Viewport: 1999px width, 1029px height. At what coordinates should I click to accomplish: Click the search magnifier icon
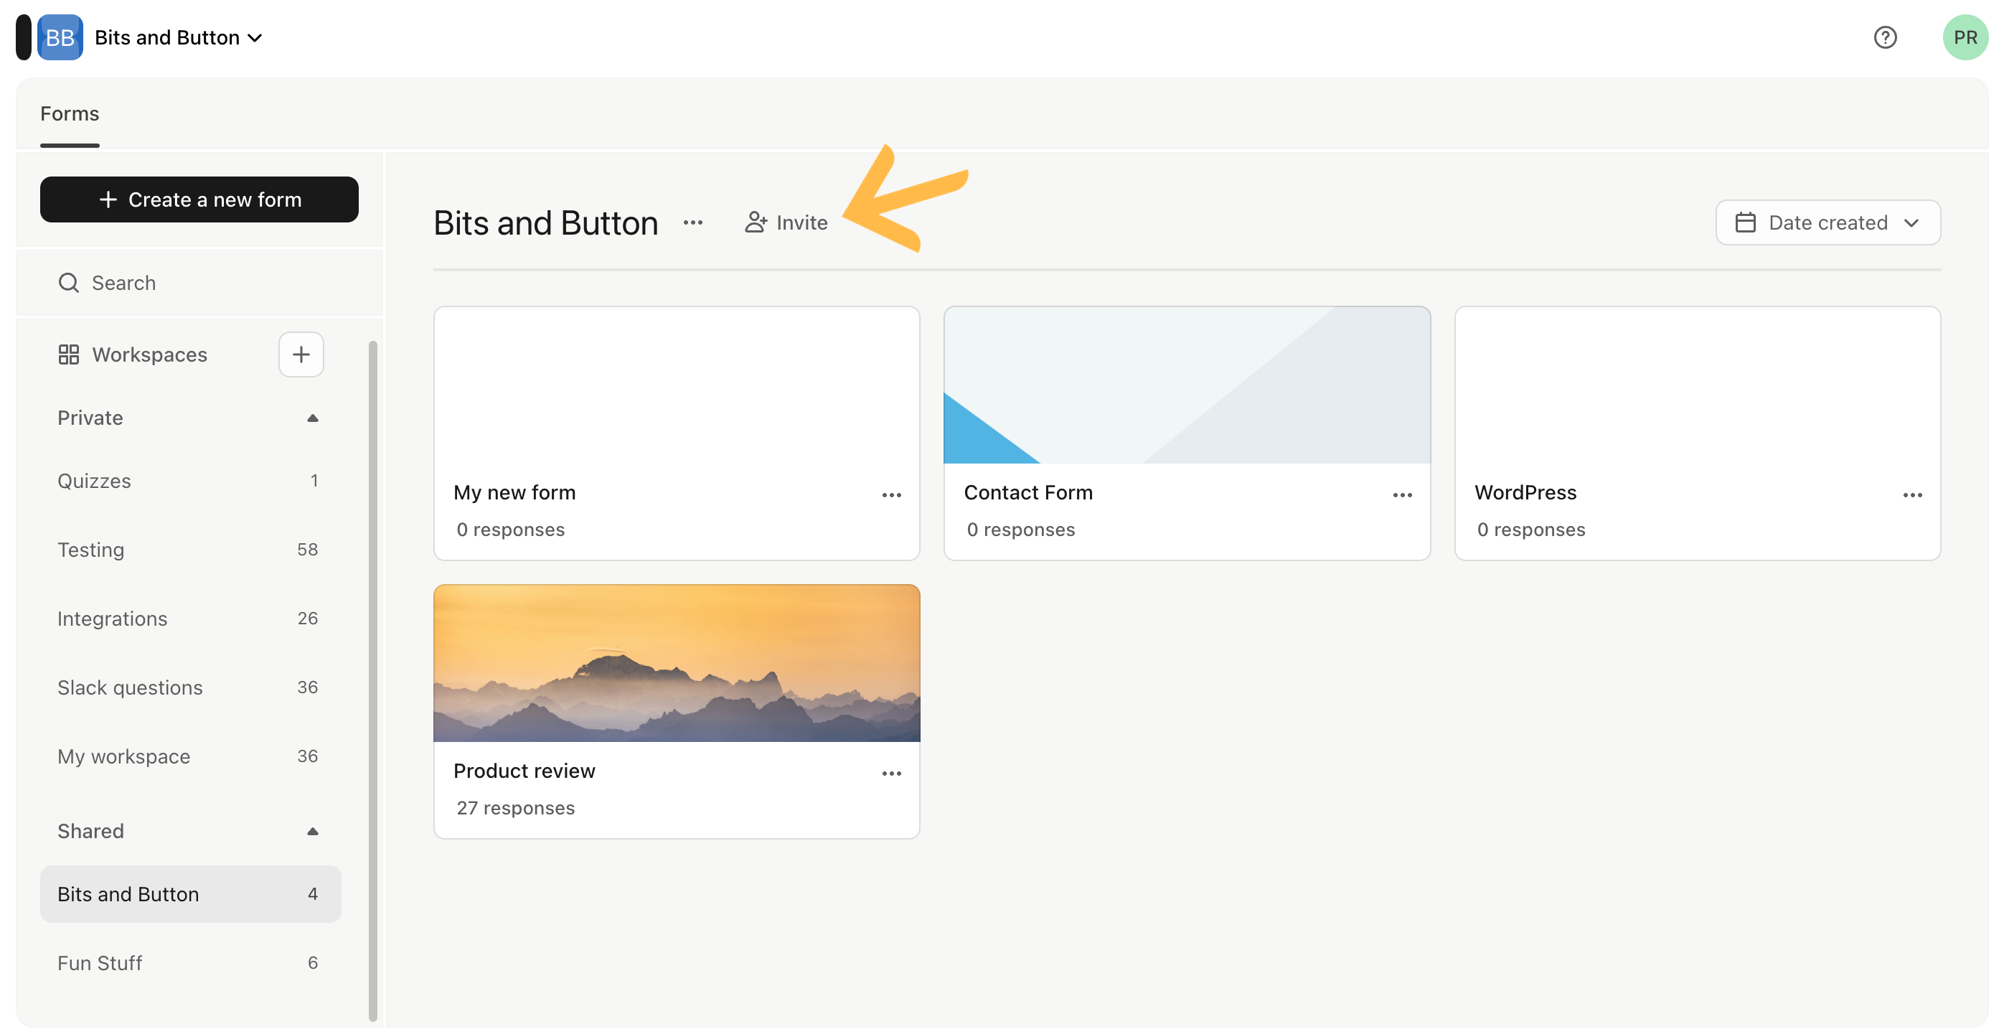click(x=68, y=283)
